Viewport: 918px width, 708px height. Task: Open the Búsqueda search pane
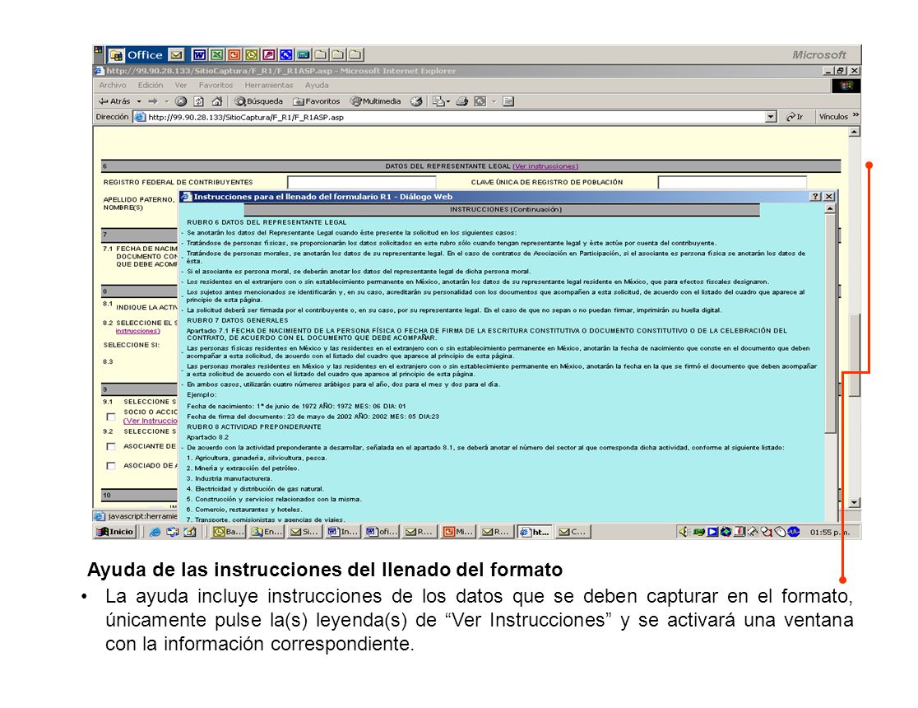pos(258,101)
